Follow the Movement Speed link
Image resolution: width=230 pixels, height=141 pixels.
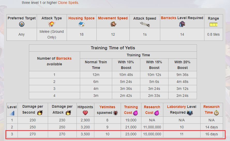tap(113, 18)
